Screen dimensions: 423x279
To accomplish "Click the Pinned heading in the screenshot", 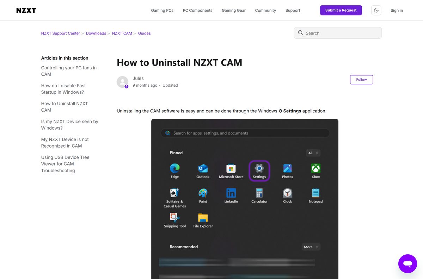I will coord(176,153).
